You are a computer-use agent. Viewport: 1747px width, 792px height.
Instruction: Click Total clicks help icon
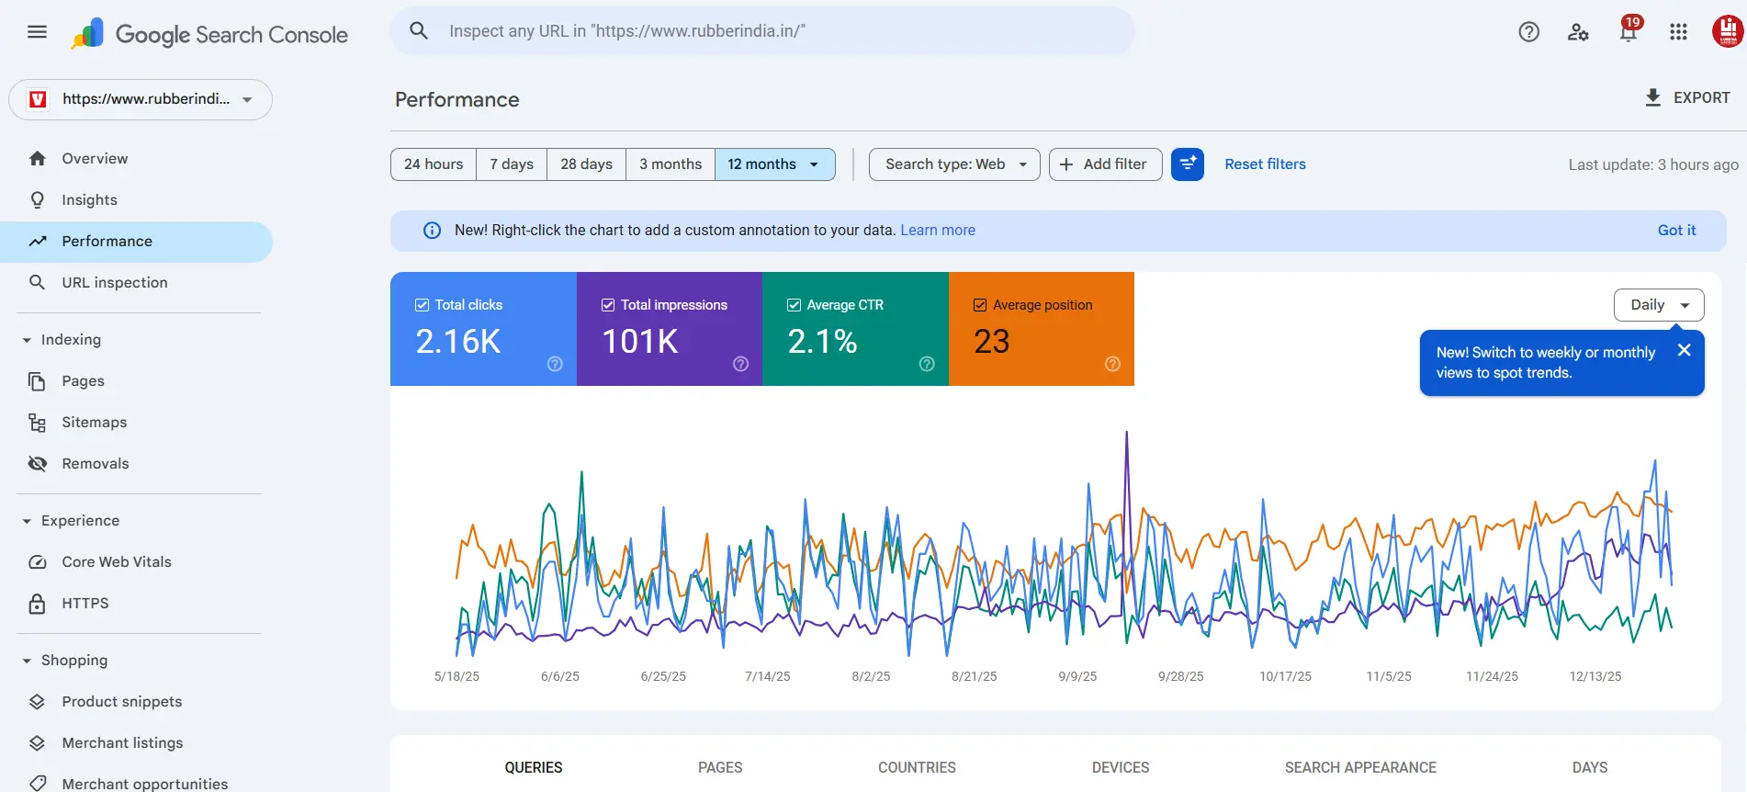[x=555, y=364]
